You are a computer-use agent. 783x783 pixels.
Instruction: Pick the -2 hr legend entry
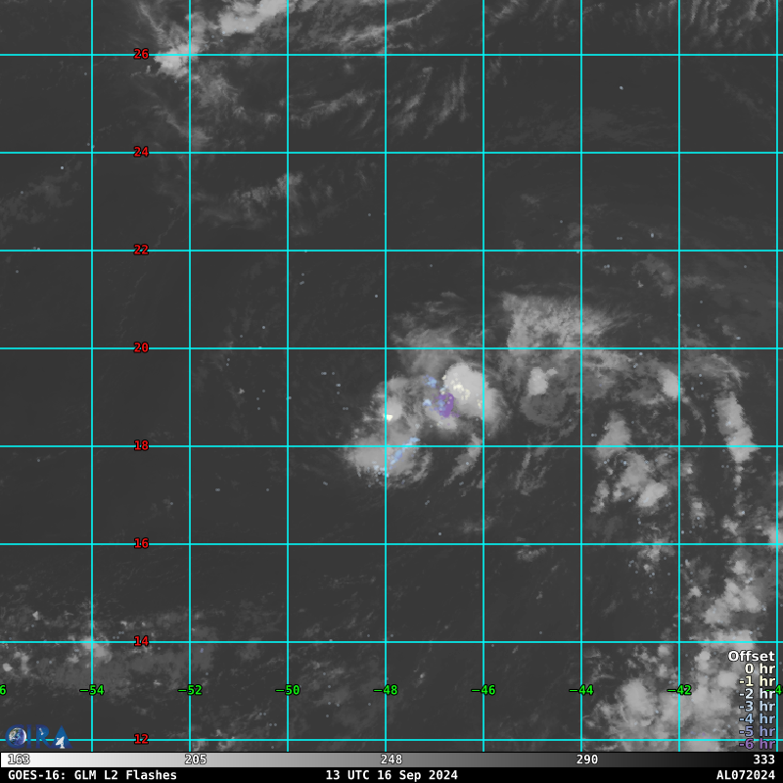[x=757, y=694]
